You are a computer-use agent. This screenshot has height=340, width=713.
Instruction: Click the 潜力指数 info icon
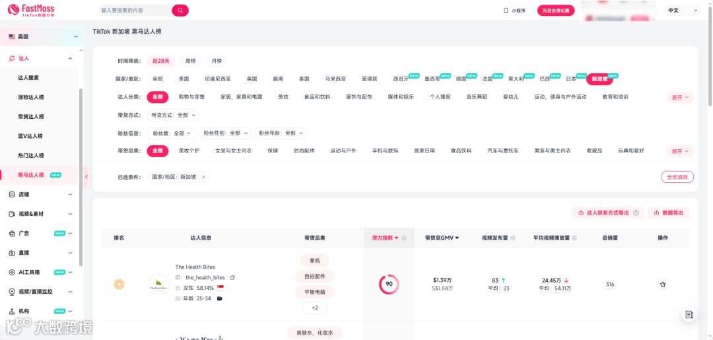point(404,238)
